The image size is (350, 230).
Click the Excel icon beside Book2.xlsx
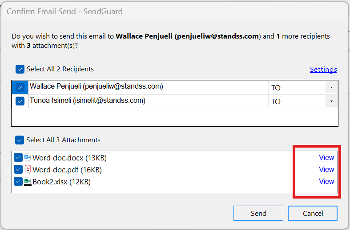[28, 182]
